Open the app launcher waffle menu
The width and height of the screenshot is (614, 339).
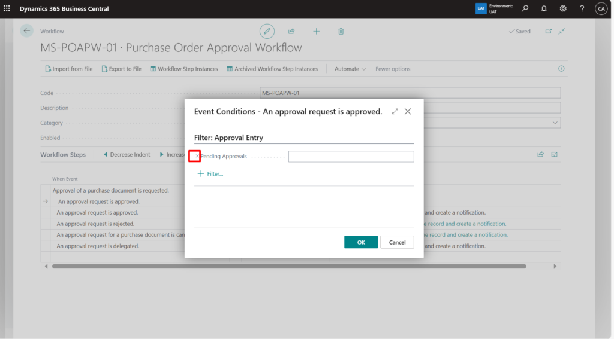7,8
